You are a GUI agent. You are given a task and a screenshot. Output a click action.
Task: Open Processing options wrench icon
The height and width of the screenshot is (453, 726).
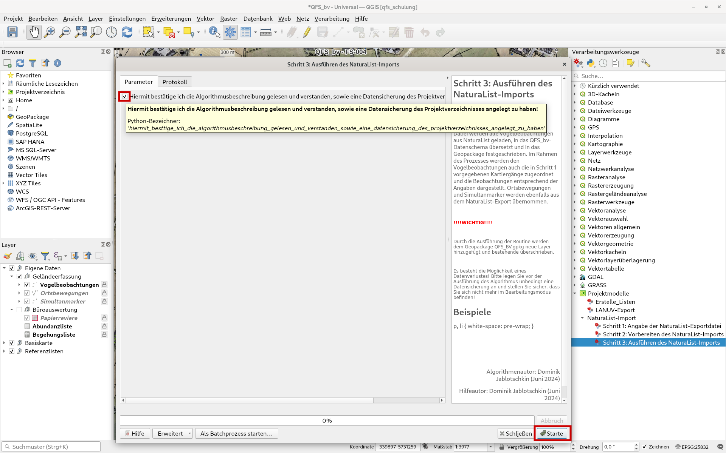click(645, 63)
